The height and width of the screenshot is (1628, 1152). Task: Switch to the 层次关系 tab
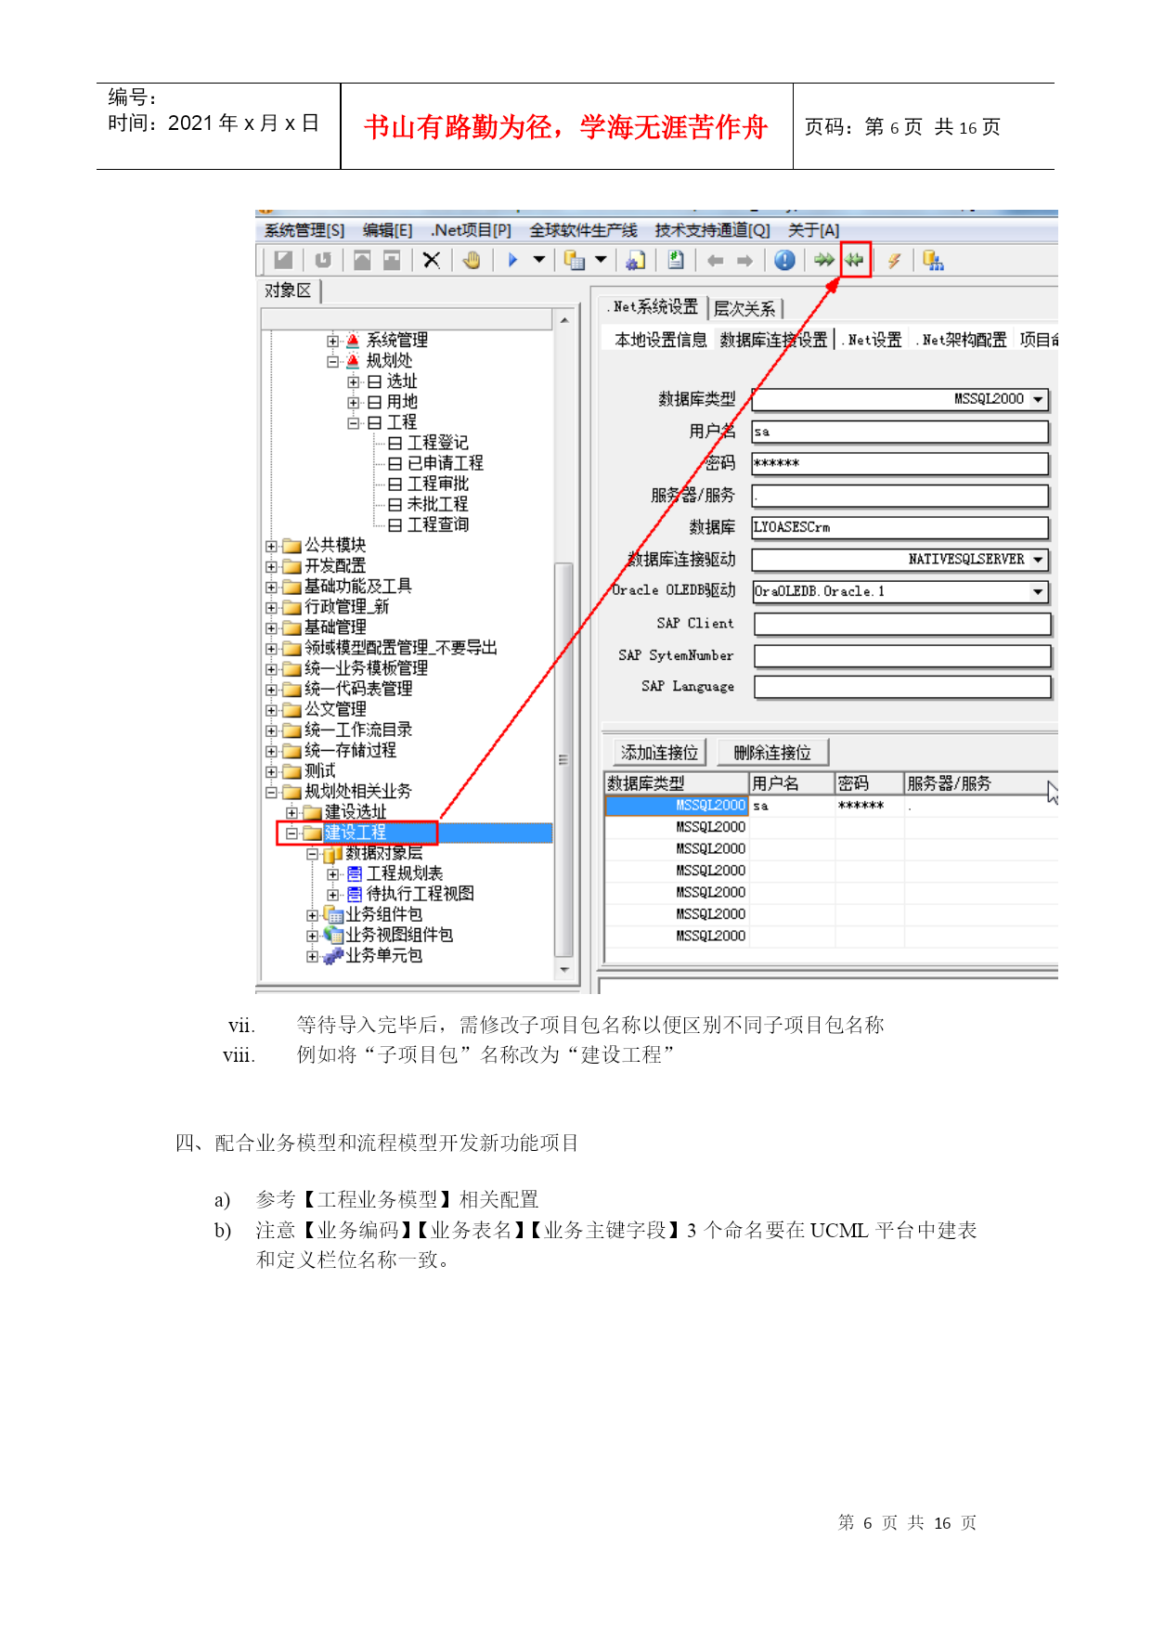coord(744,309)
